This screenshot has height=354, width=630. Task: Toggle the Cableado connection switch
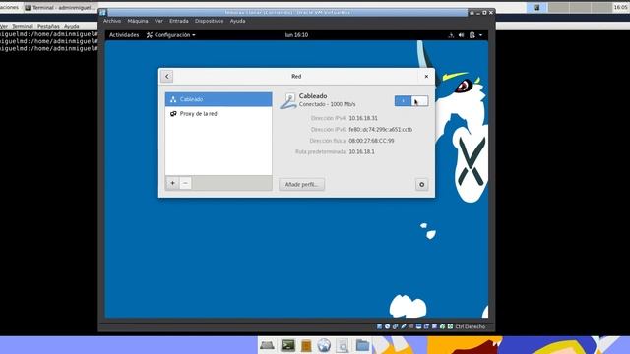coord(411,101)
